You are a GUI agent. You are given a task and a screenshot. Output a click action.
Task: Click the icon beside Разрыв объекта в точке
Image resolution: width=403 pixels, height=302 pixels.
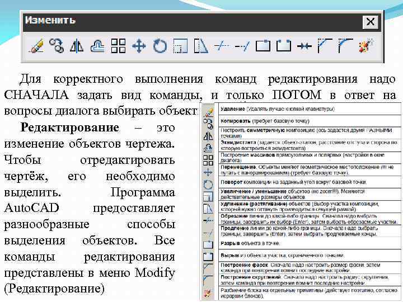point(208,244)
